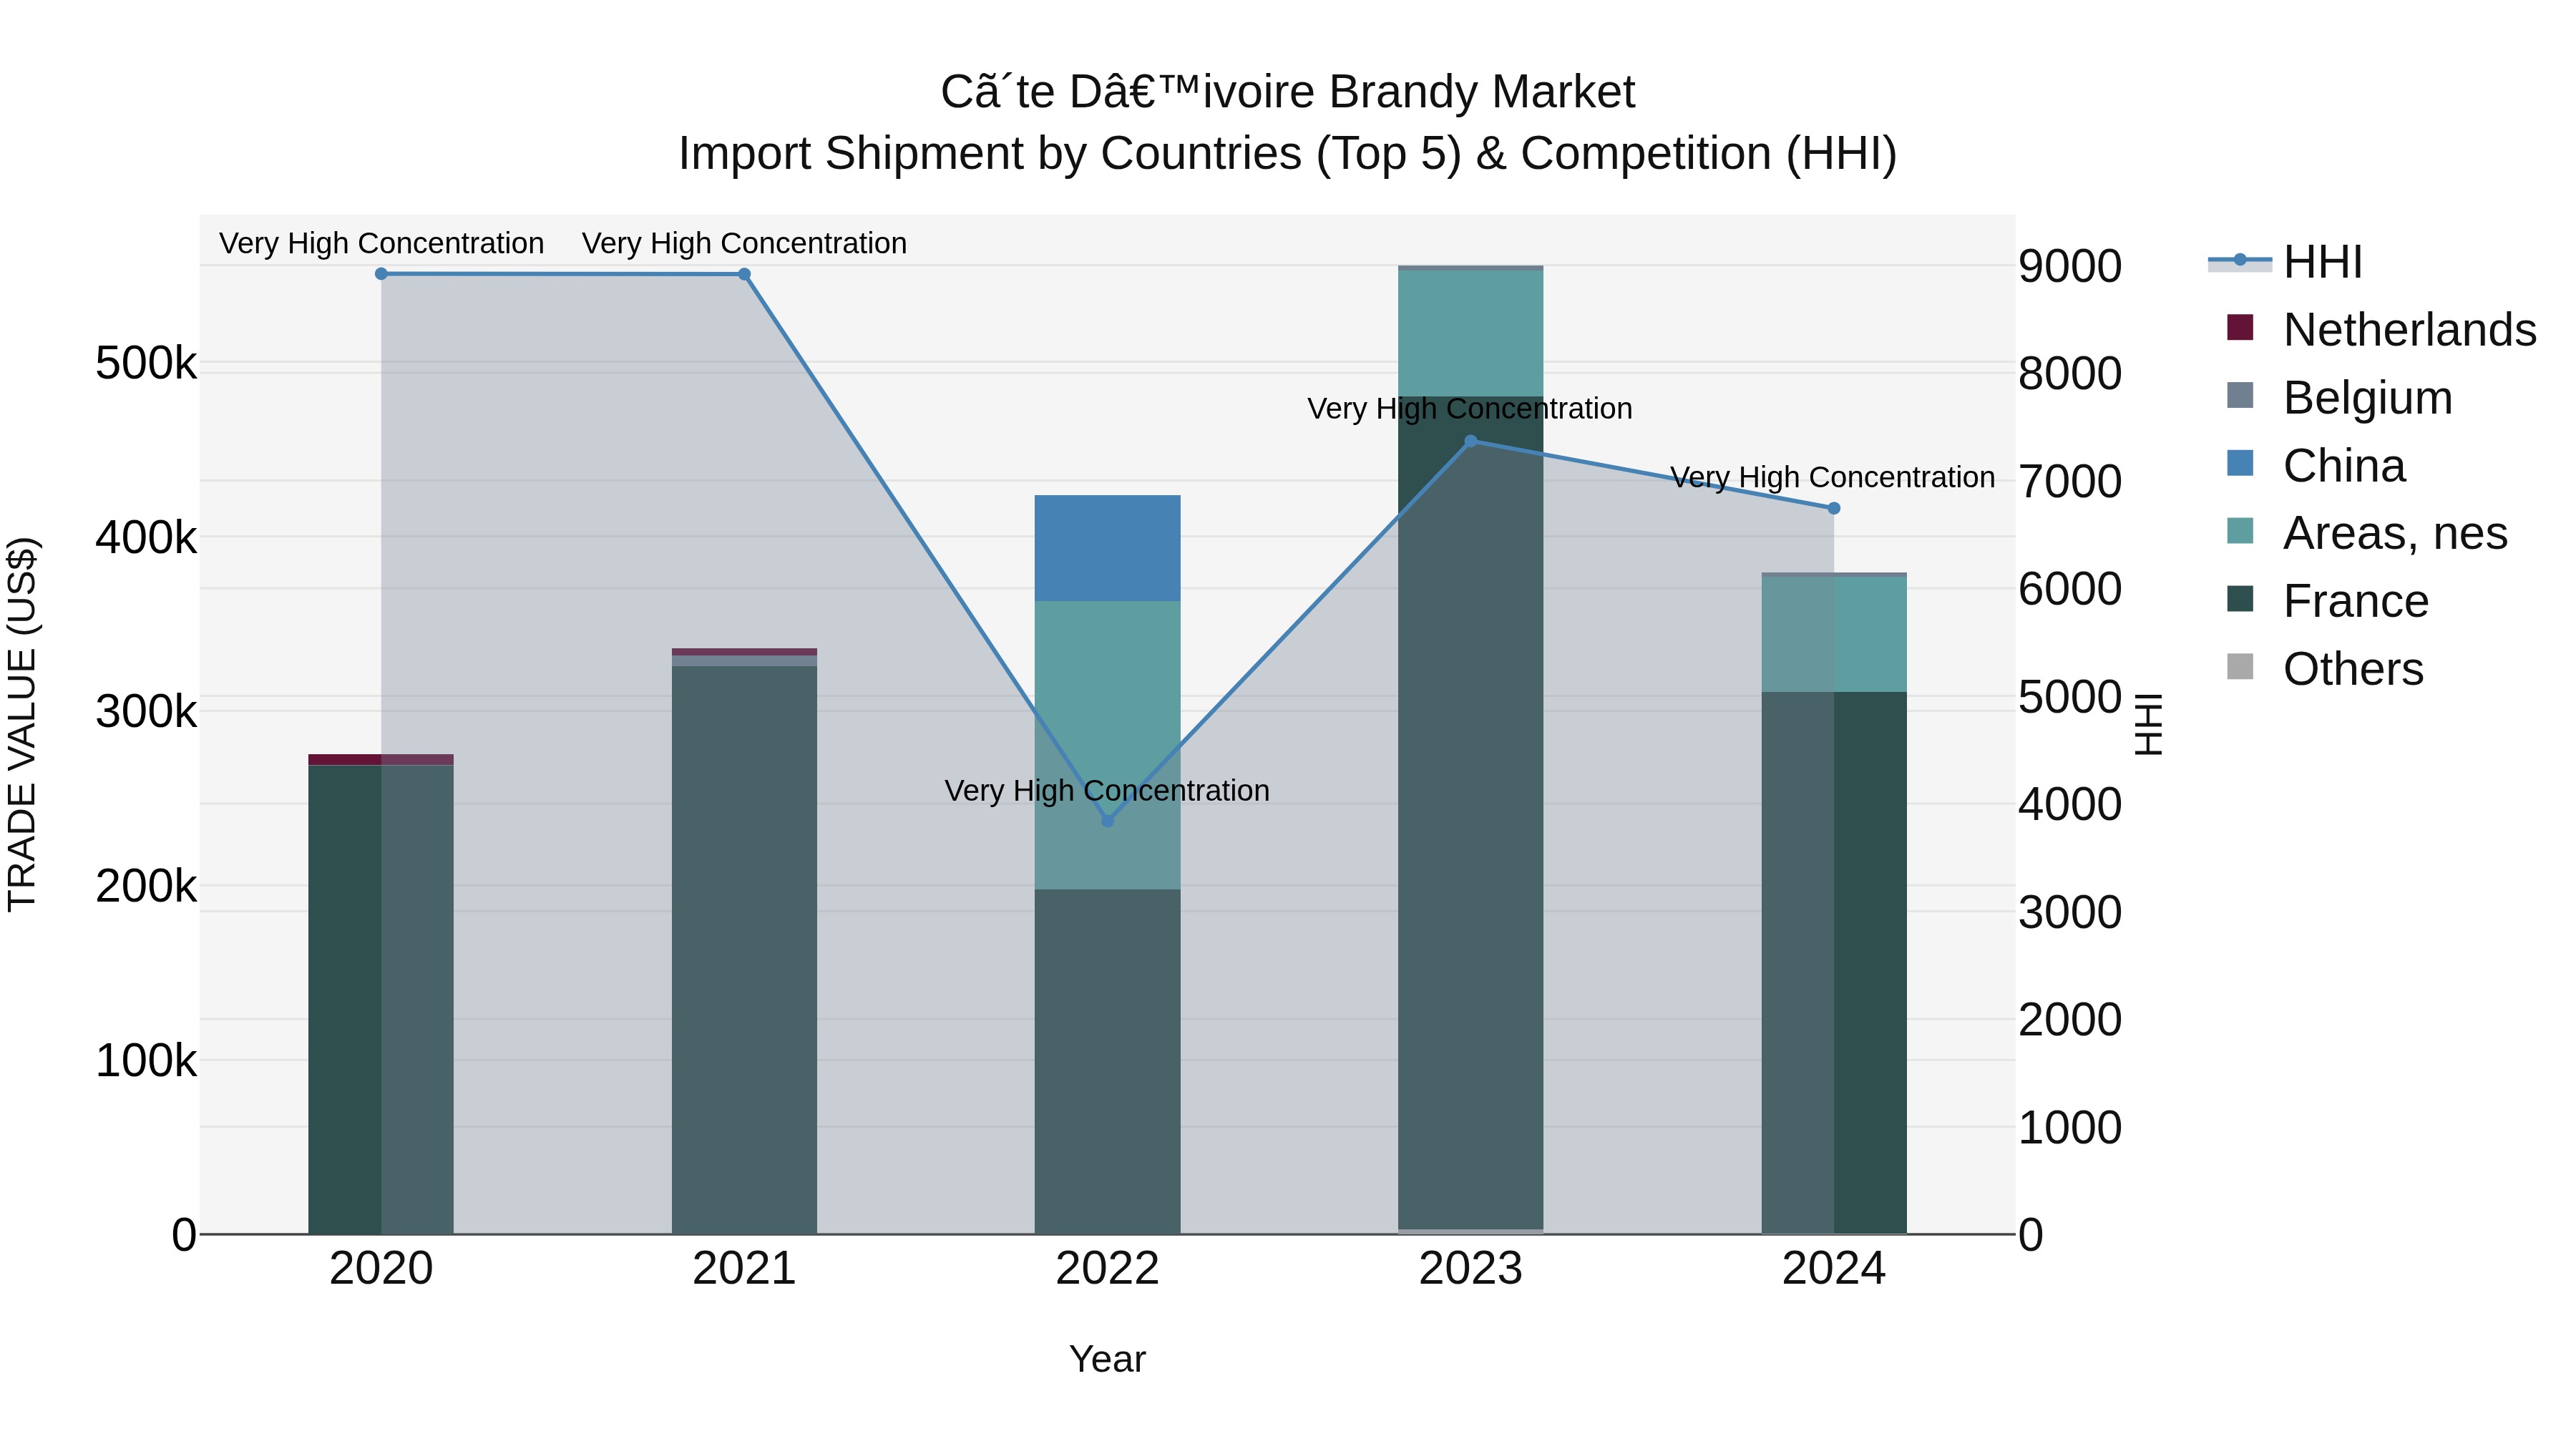Select the France segment in 2021 bar
2576x1449 pixels.
click(x=744, y=950)
